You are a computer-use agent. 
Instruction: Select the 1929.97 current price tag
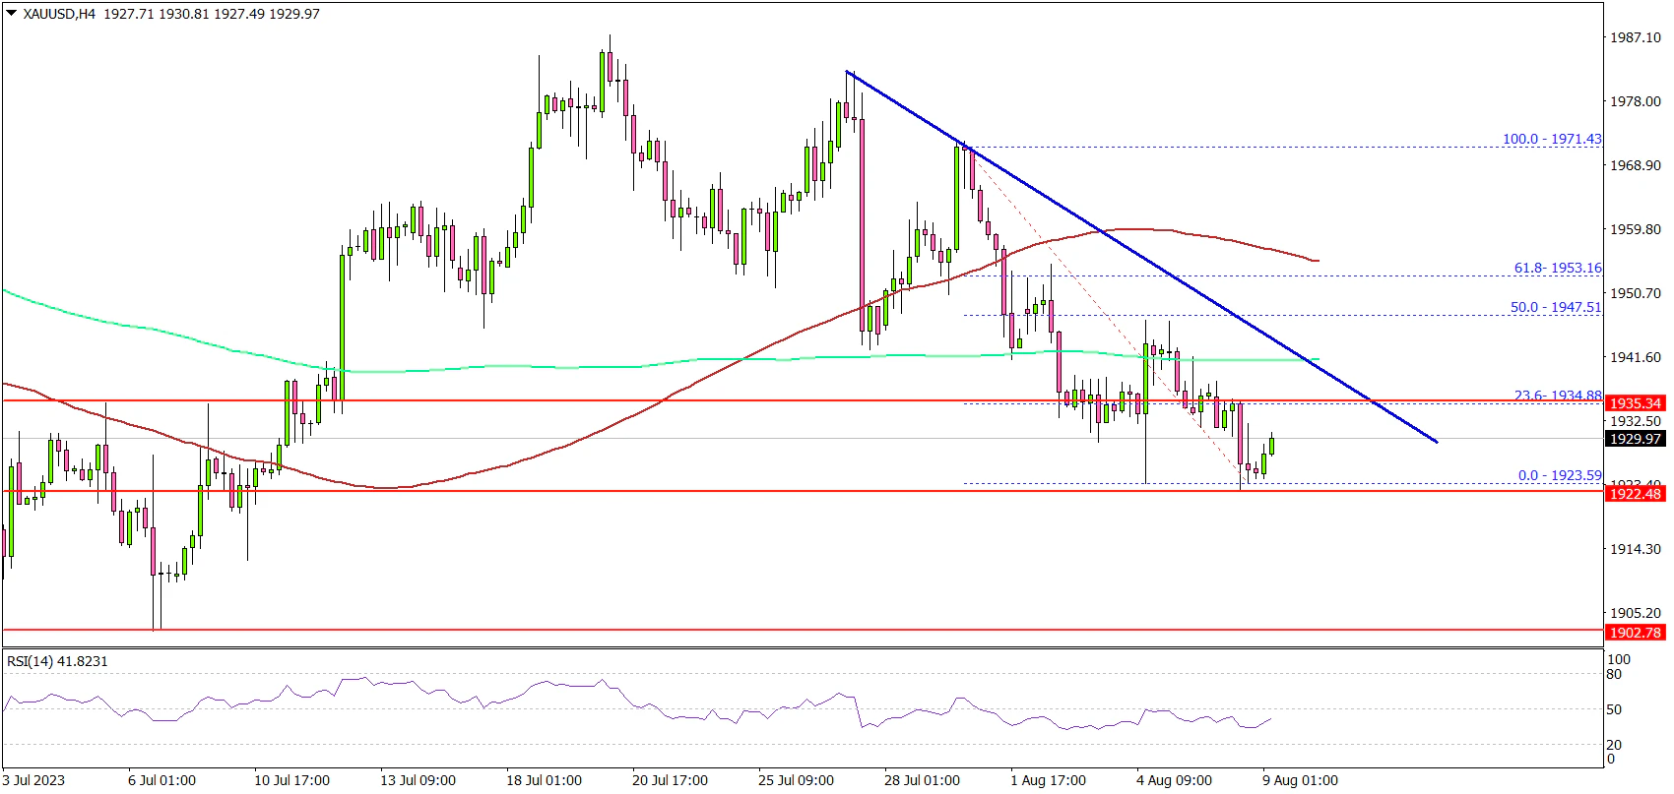coord(1635,439)
